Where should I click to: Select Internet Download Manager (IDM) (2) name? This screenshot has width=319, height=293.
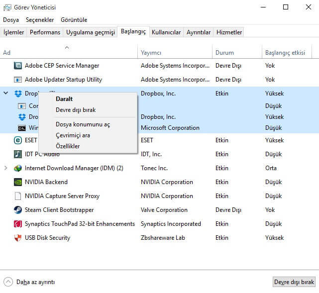point(74,168)
